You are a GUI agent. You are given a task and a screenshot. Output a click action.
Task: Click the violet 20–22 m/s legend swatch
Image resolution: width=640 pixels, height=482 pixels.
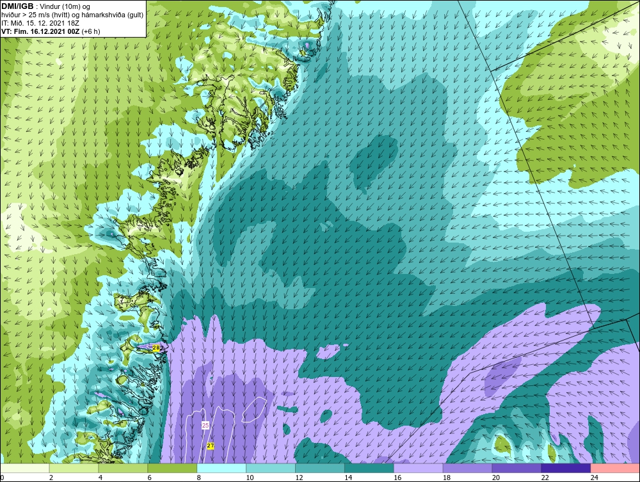(516, 468)
